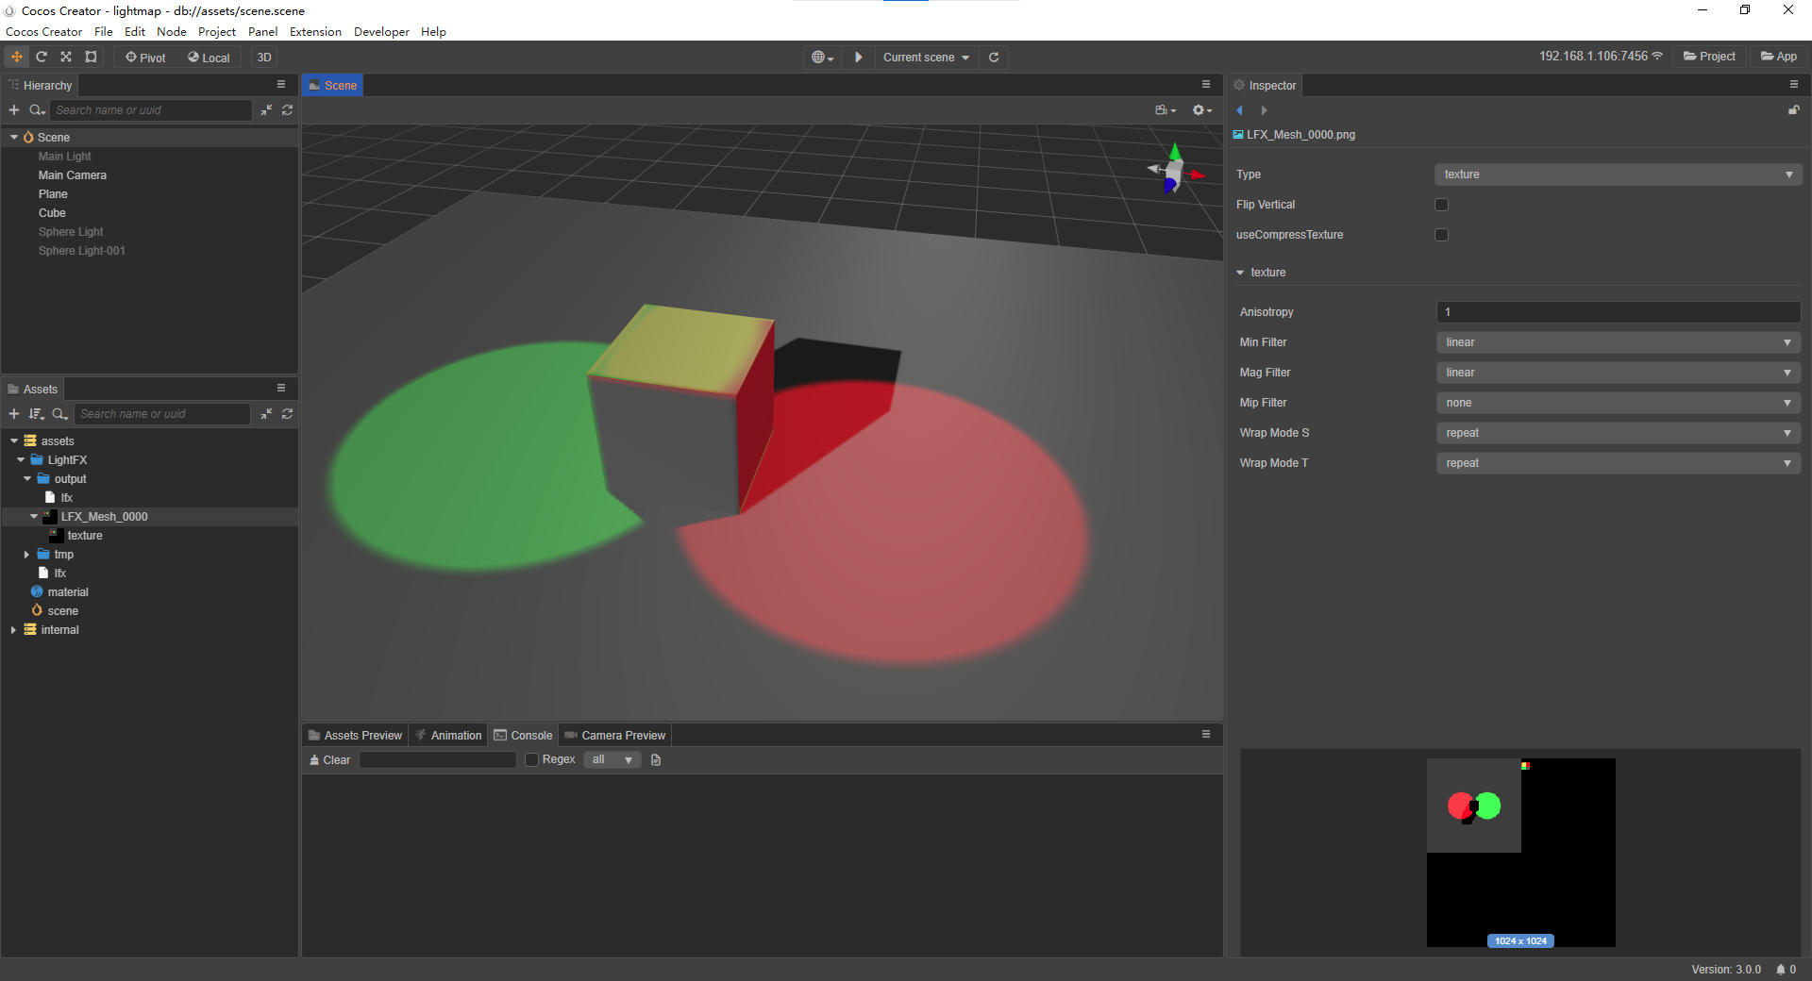Screen dimensions: 1812x981
Task: Open the Scene tab
Action: pos(333,85)
